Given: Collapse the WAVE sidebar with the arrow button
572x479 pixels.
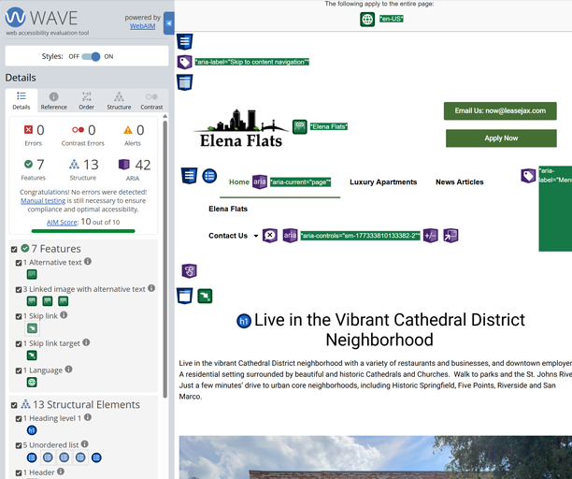Looking at the screenshot, I should (x=169, y=23).
